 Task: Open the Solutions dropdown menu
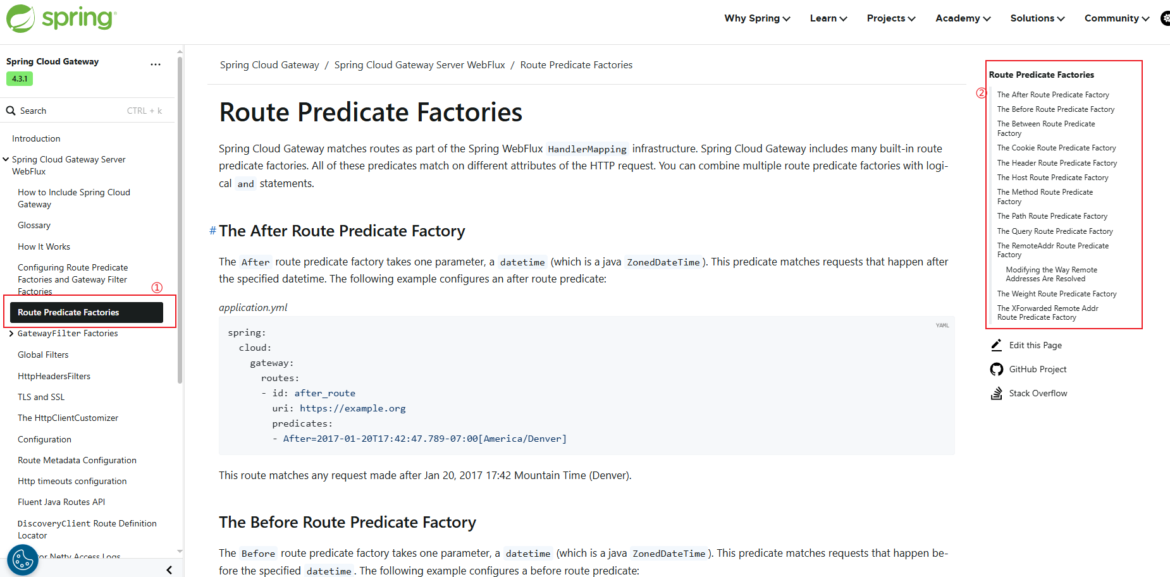click(1037, 18)
